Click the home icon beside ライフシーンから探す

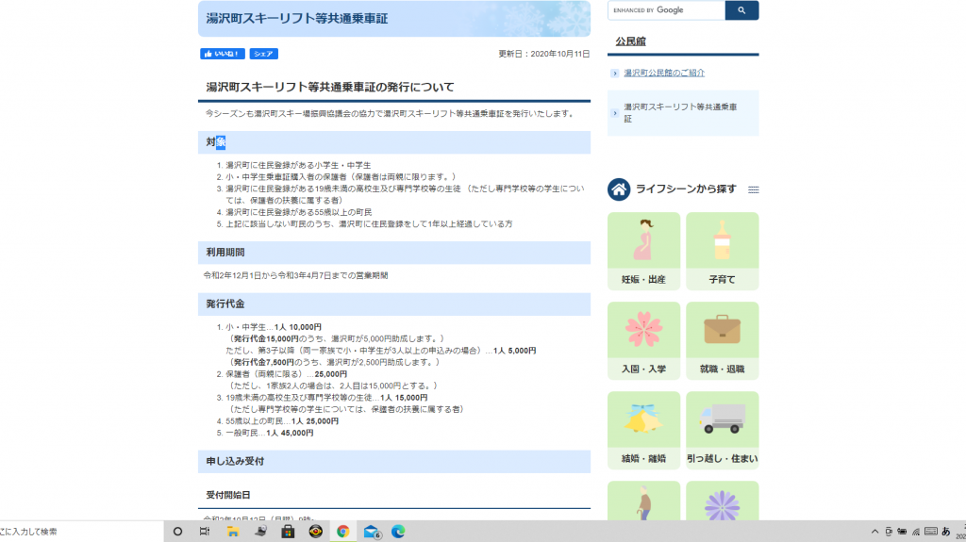point(619,189)
